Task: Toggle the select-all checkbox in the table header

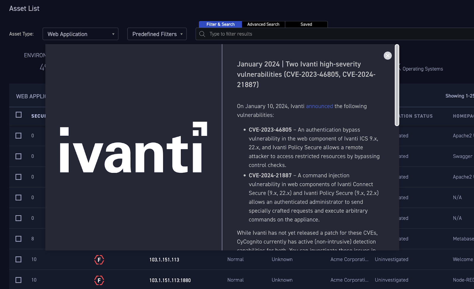Action: click(19, 115)
